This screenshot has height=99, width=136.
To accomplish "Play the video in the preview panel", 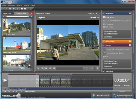I will pyautogui.click(x=38, y=68).
